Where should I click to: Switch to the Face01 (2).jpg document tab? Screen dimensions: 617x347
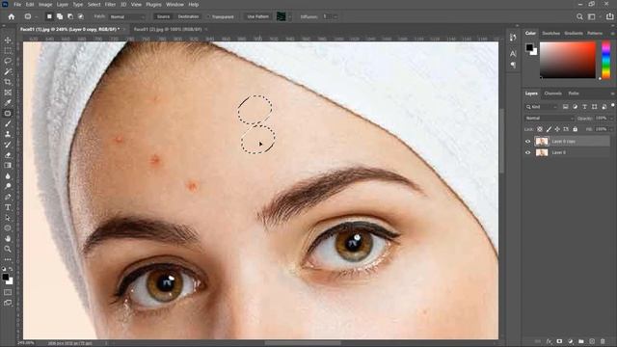pos(168,29)
